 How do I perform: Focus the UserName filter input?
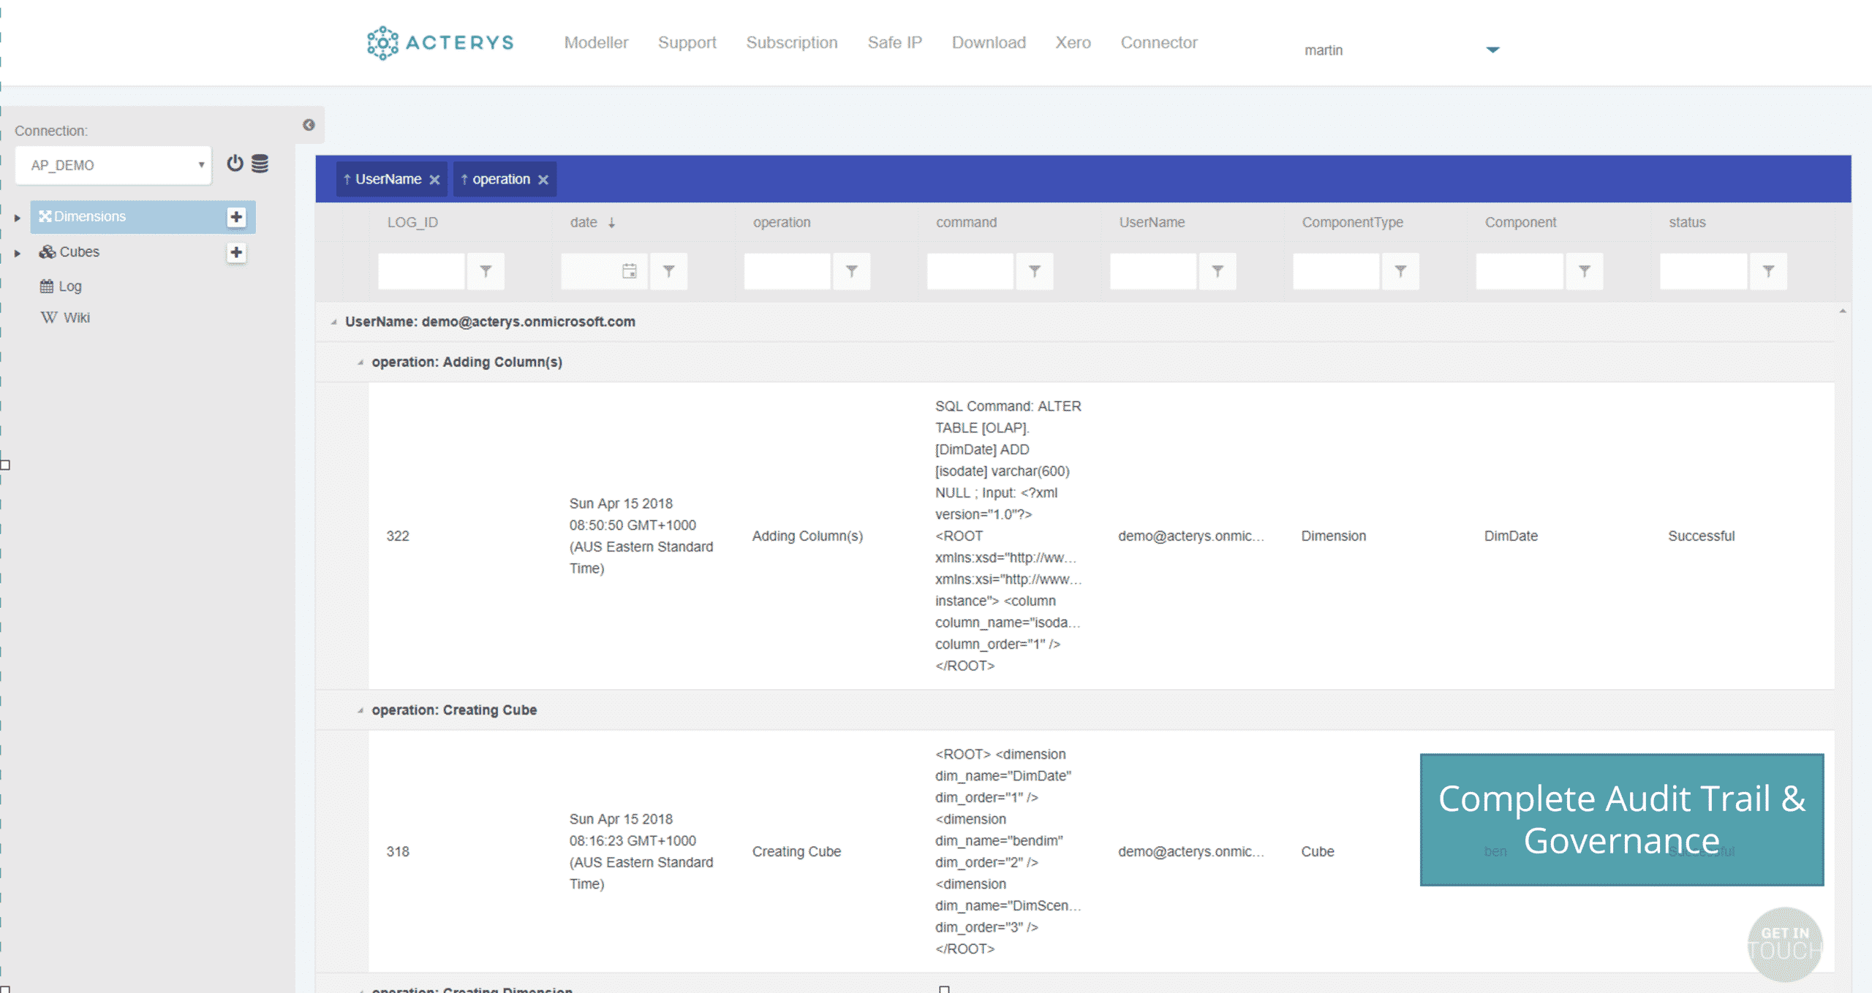tap(1153, 271)
